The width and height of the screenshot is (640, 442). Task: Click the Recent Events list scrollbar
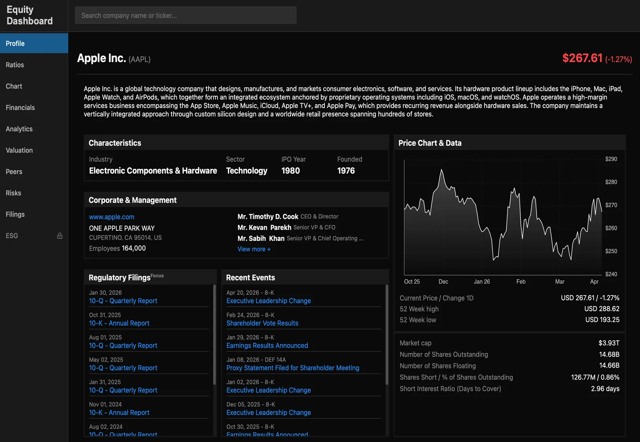coord(387,334)
